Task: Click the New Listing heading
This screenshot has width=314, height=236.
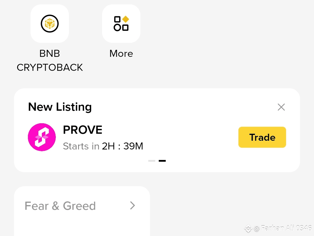Action: coord(60,107)
